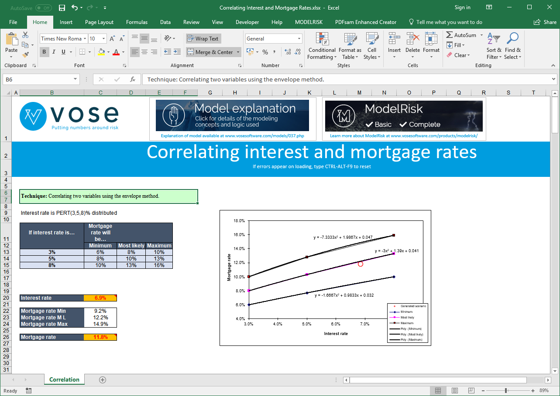Open Sort & Filter options
The height and width of the screenshot is (396, 560).
(493, 47)
